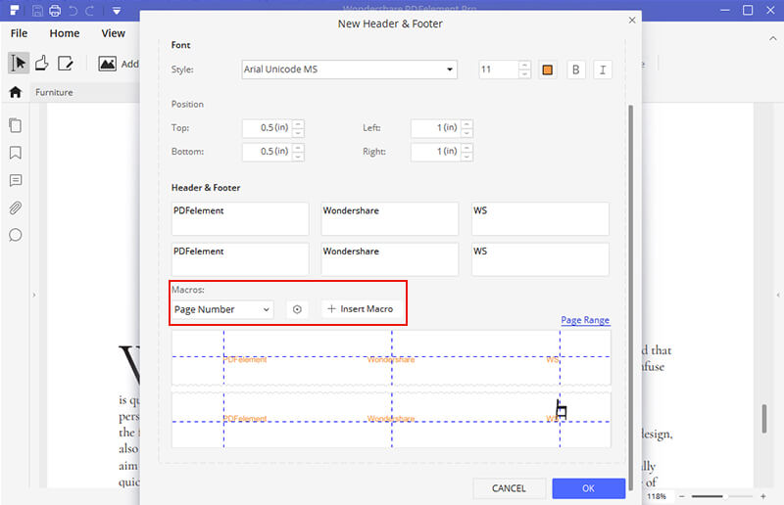Click the zoom in plus button
Viewport: 784px width, 505px height.
763,496
